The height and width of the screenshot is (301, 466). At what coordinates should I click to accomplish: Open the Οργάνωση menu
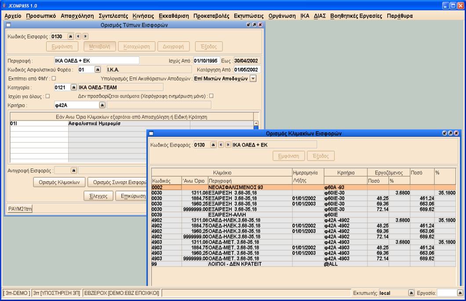(x=282, y=16)
